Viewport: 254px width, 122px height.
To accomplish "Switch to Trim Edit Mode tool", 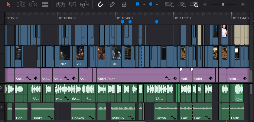I will tap(21, 5).
